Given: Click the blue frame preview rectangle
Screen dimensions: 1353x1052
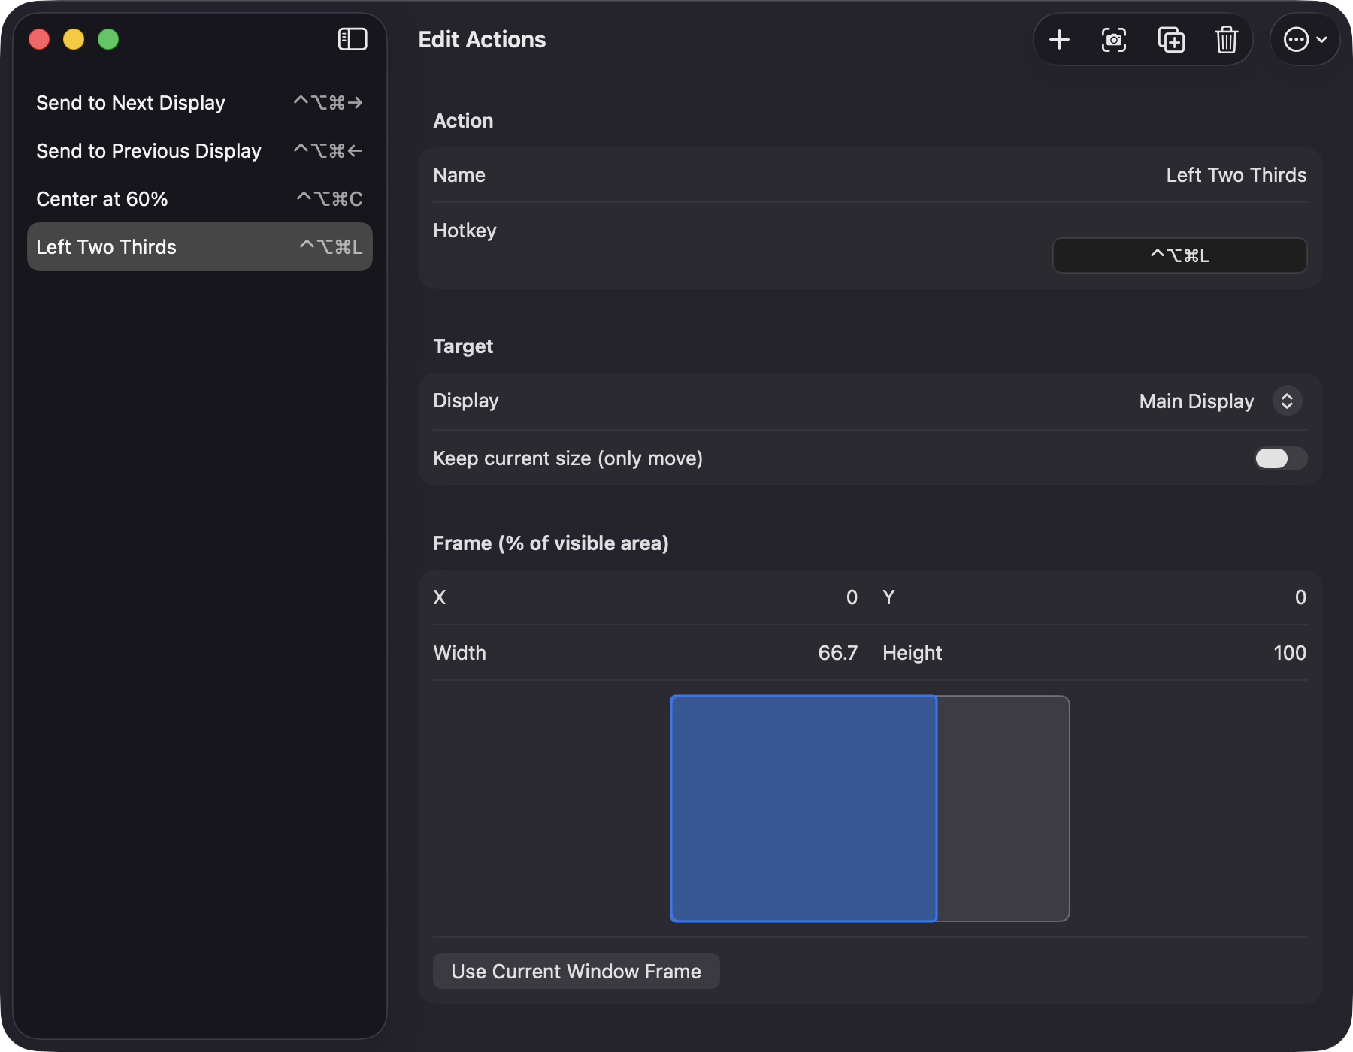Looking at the screenshot, I should [x=804, y=809].
